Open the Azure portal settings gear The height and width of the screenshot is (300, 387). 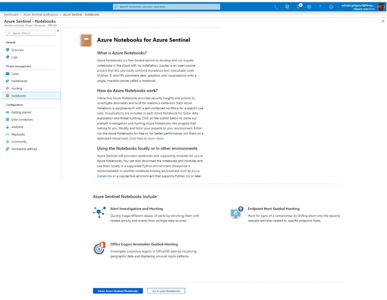[x=309, y=6]
